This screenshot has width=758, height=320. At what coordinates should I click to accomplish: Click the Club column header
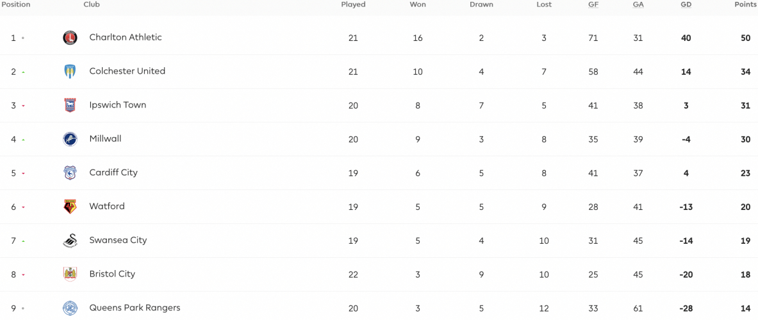pos(92,4)
